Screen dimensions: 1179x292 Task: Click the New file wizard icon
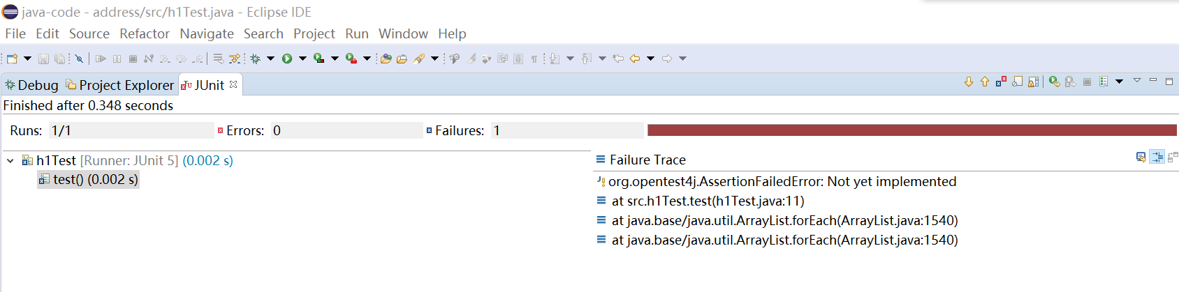click(x=12, y=59)
